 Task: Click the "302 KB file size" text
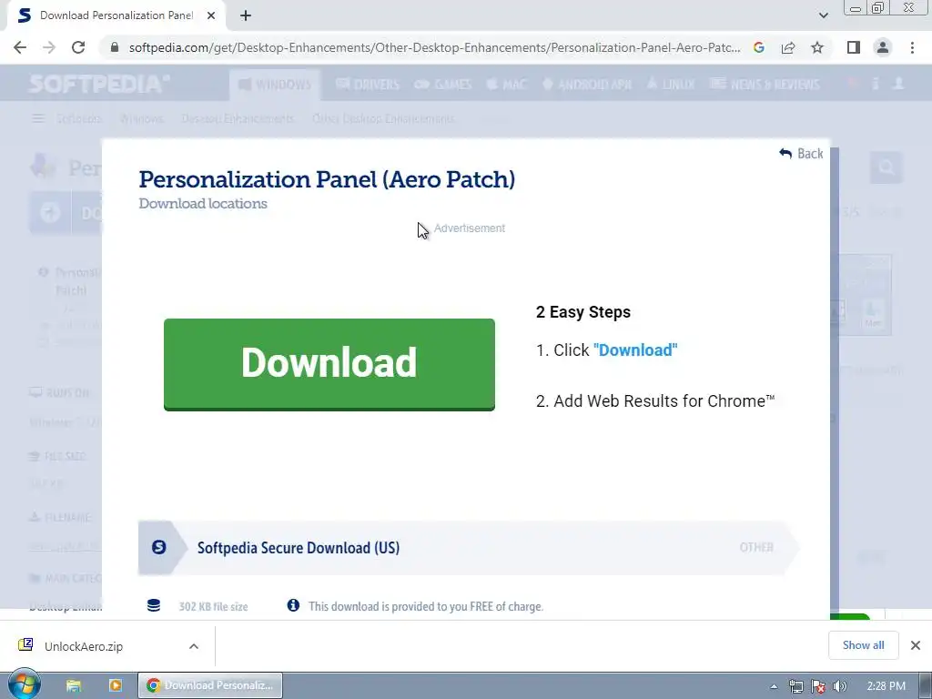(213, 607)
